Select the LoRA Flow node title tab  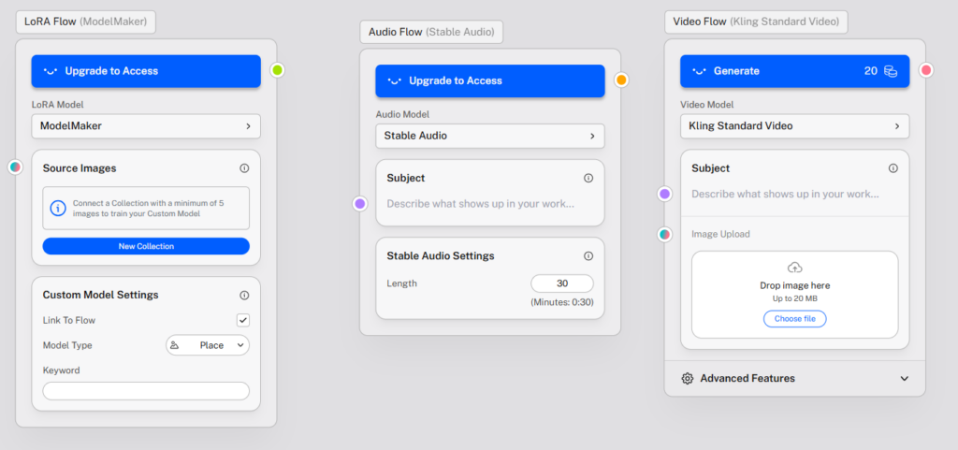[x=86, y=21]
